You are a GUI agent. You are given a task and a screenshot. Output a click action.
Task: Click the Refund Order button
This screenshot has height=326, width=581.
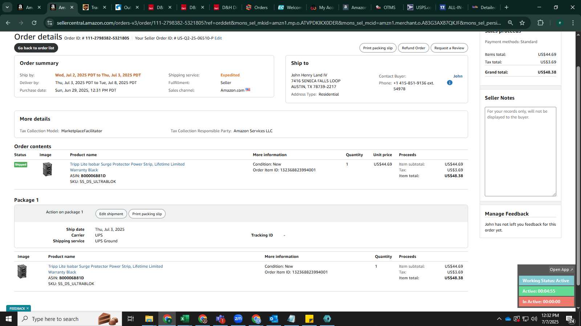(413, 48)
